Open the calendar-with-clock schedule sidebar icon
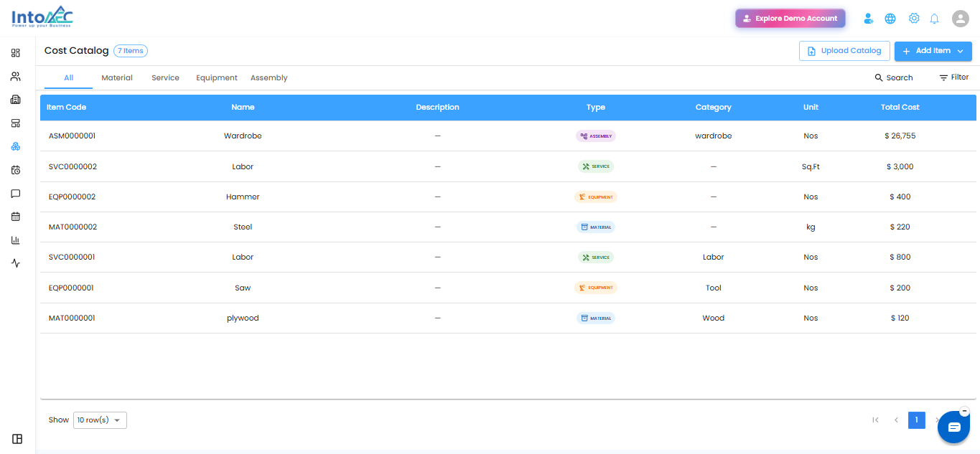Viewport: 980px width, 454px height. (16, 170)
